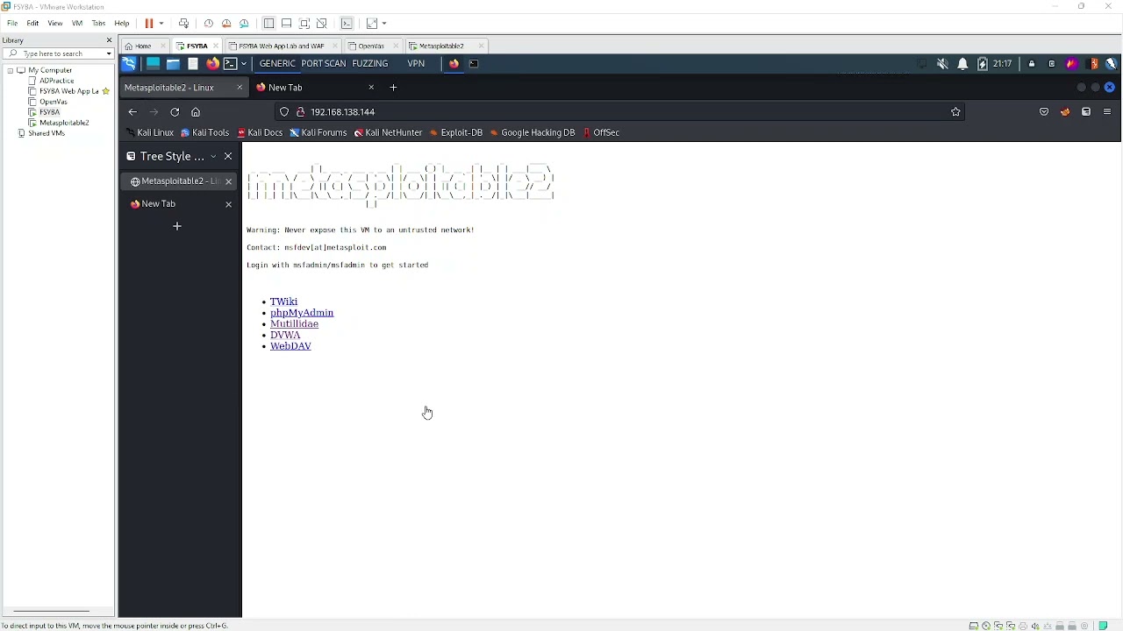Click the Unity mode toolbar icon
This screenshot has height=631, width=1123.
click(x=322, y=24)
